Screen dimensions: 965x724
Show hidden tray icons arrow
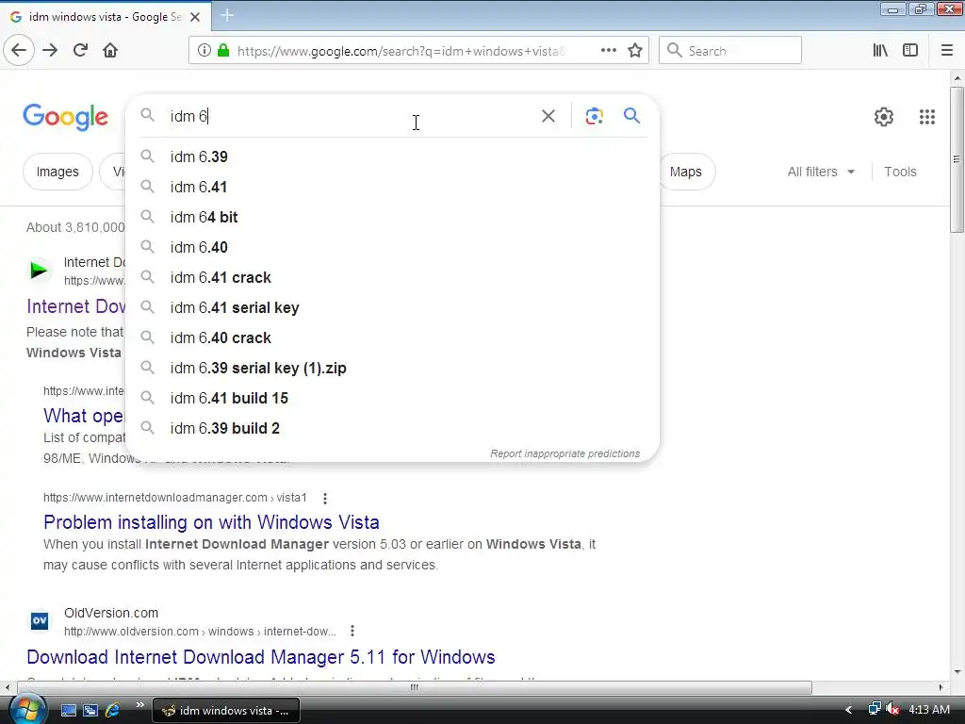(848, 710)
